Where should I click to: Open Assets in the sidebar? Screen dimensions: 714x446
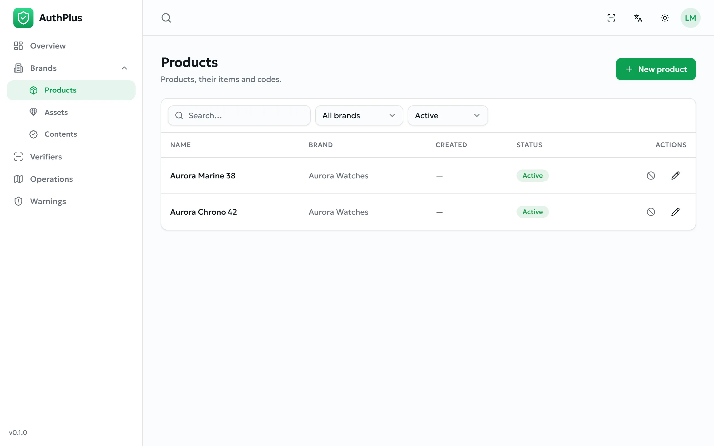pos(71,112)
